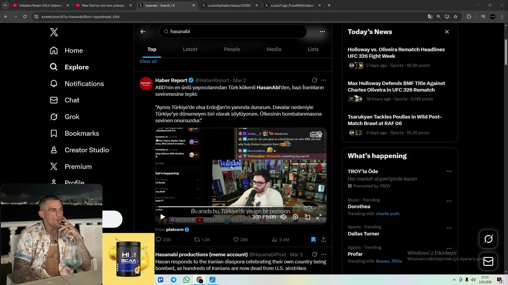Open the Hasanabi productions account link

[201, 255]
